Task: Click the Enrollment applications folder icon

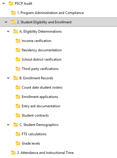Action: [x=18, y=97]
